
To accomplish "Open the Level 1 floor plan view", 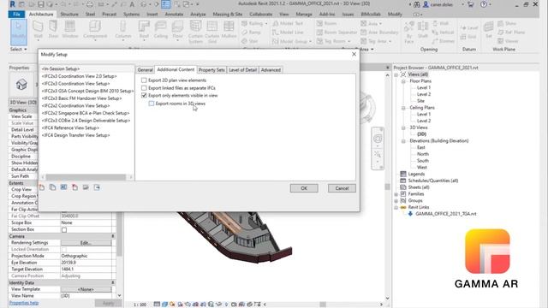I will (424, 87).
